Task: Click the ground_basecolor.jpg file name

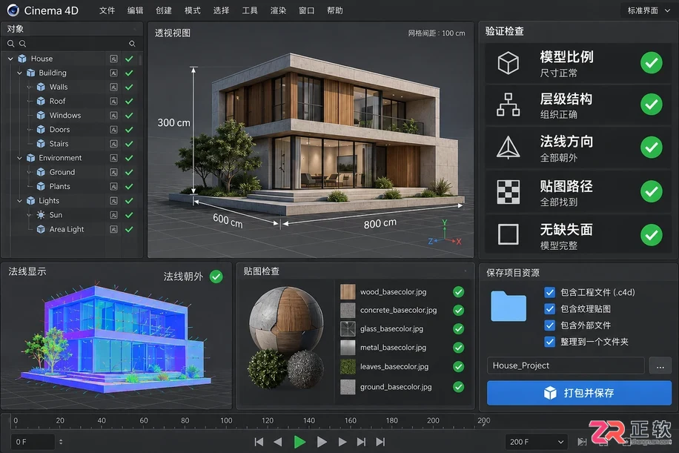Action: point(396,387)
